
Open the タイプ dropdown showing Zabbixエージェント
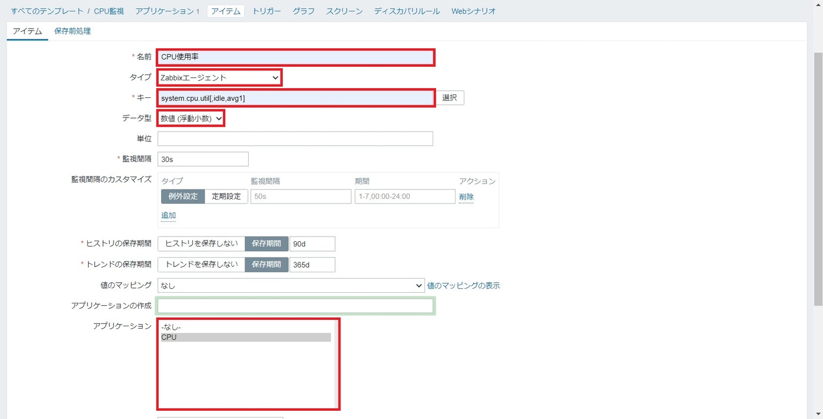pos(219,77)
